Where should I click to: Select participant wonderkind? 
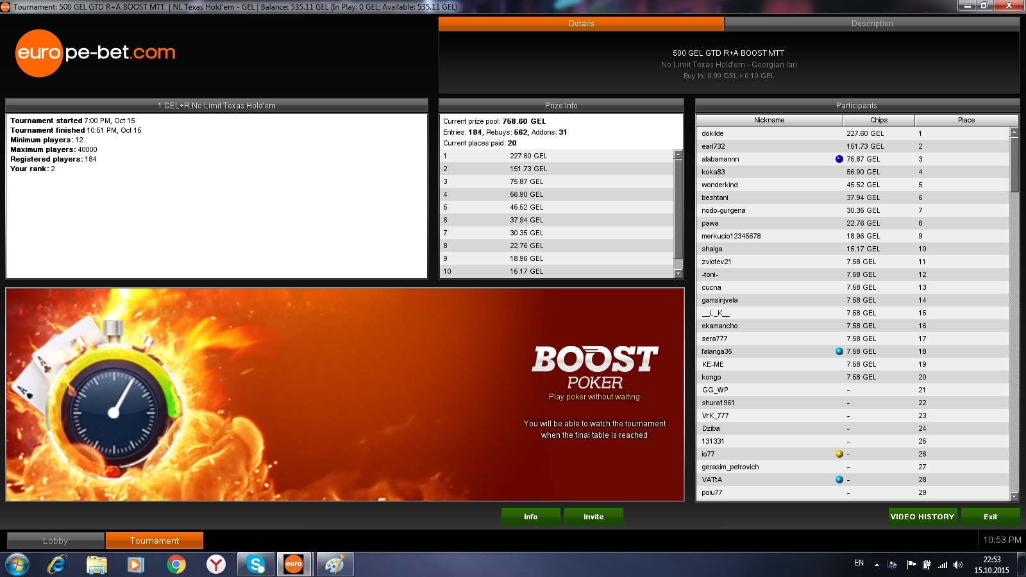[x=853, y=185]
